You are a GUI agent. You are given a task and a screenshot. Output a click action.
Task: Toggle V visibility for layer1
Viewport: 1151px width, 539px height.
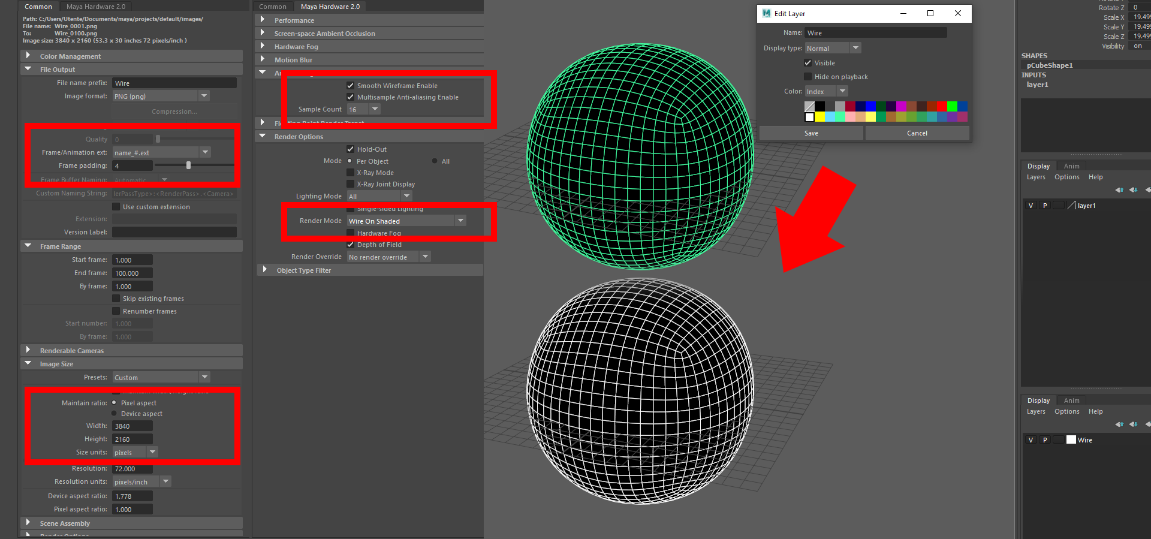pyautogui.click(x=1031, y=206)
